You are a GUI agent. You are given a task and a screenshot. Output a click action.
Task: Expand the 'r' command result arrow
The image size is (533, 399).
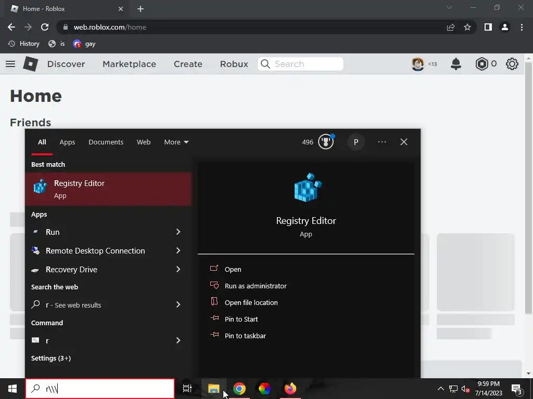[178, 340]
